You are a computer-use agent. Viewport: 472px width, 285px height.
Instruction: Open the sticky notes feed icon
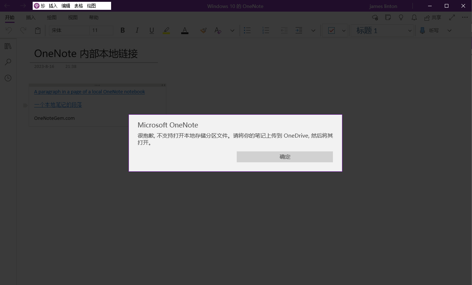[x=388, y=17]
